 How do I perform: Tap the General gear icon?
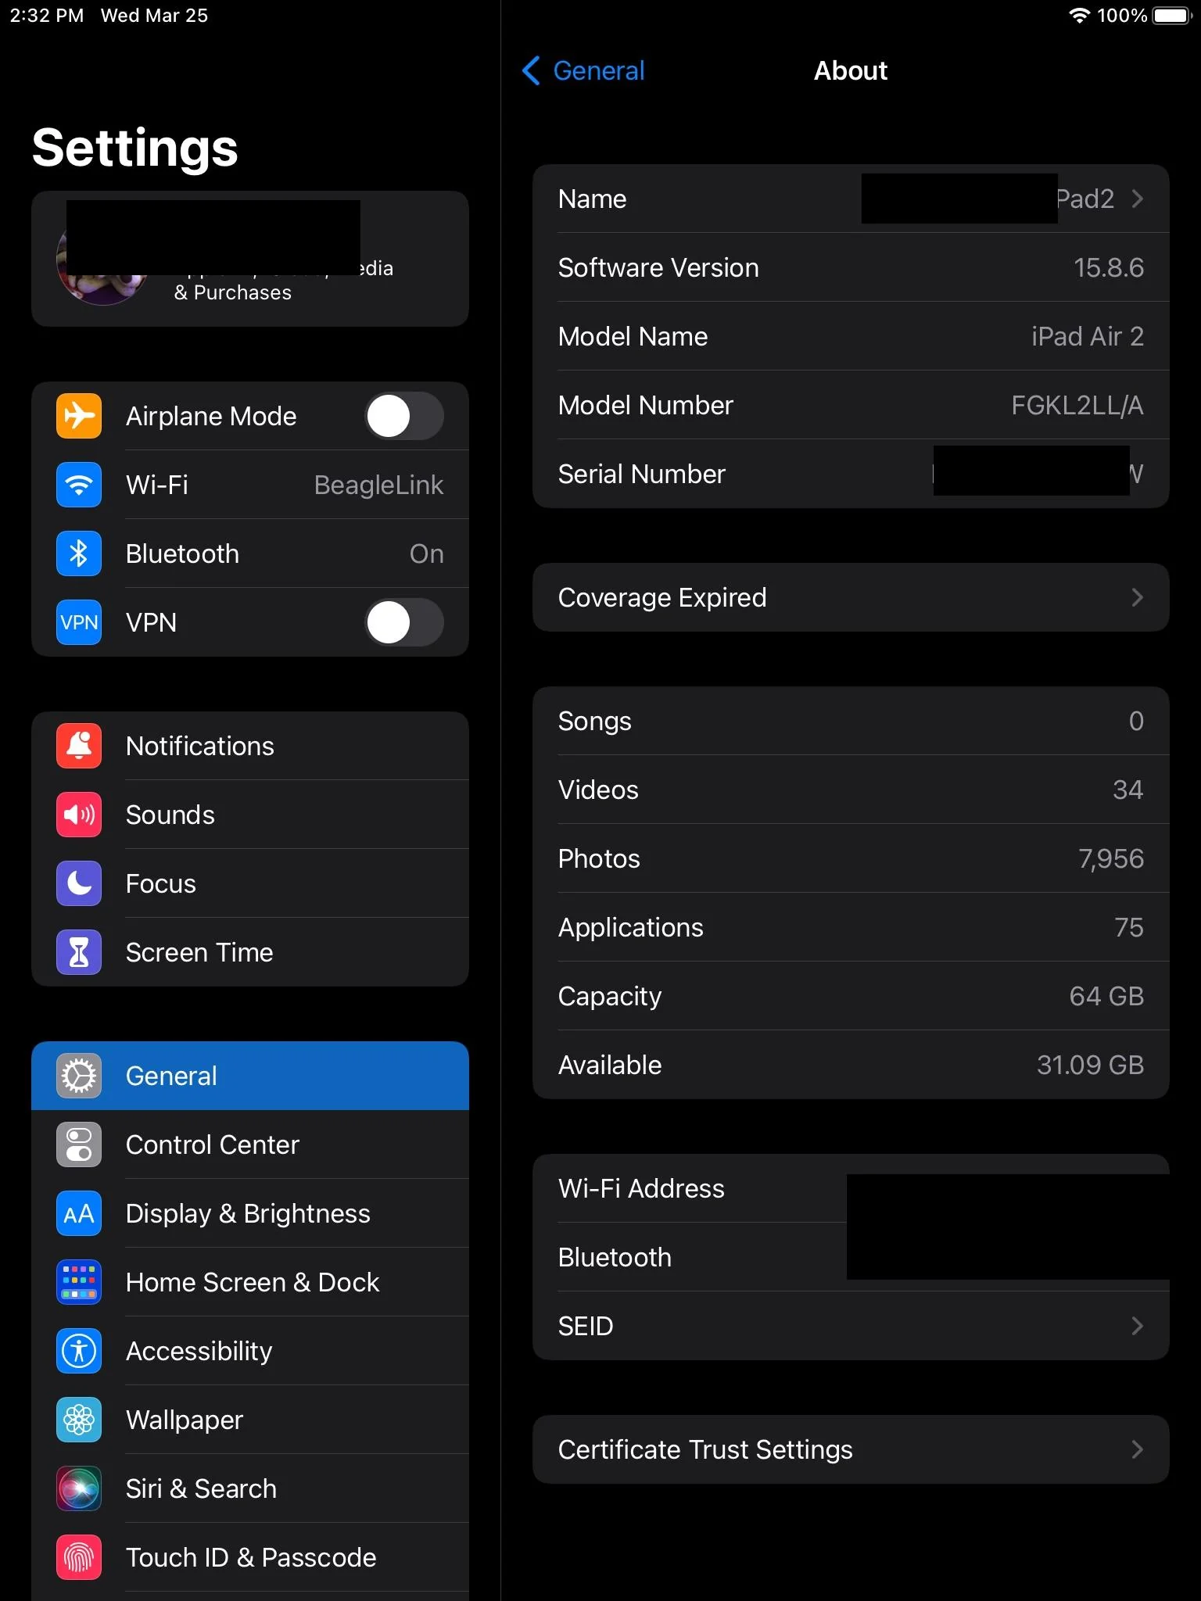[x=79, y=1076]
